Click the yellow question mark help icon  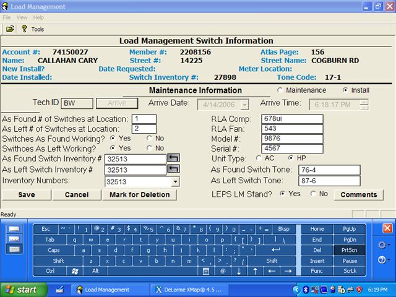click(24, 29)
